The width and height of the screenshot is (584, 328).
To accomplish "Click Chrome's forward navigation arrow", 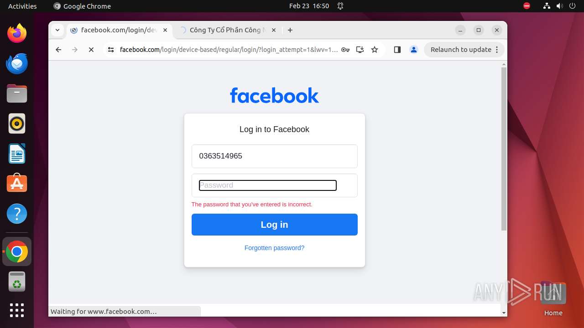I will [x=75, y=50].
